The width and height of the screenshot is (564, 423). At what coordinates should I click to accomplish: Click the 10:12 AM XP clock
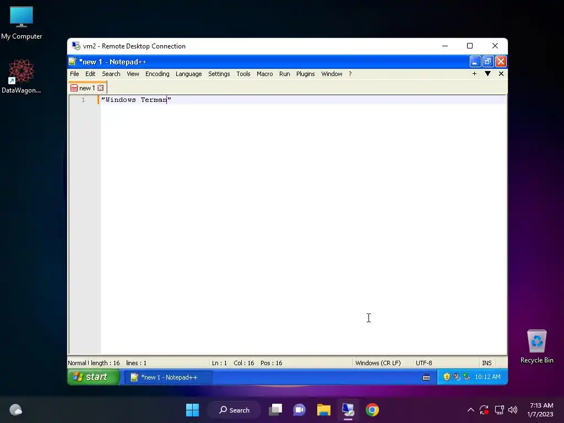tap(488, 377)
